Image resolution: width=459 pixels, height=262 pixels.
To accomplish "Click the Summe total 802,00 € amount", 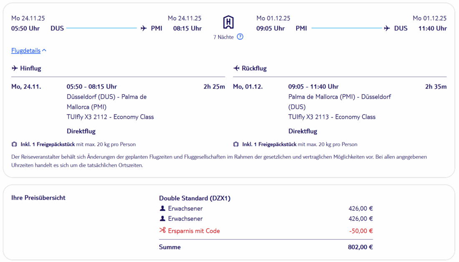I will [360, 247].
